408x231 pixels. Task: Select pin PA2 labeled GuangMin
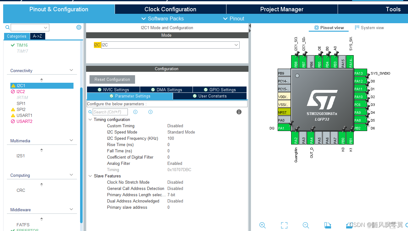point(296,138)
